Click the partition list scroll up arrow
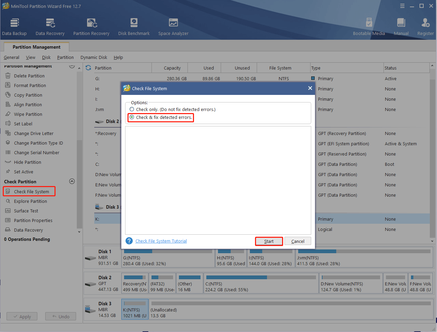This screenshot has width=437, height=332. 432,66
